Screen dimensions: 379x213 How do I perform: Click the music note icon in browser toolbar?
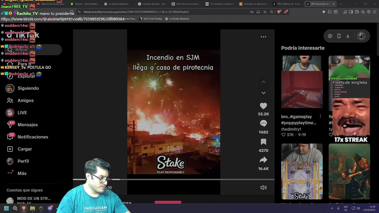pyautogui.click(x=345, y=12)
